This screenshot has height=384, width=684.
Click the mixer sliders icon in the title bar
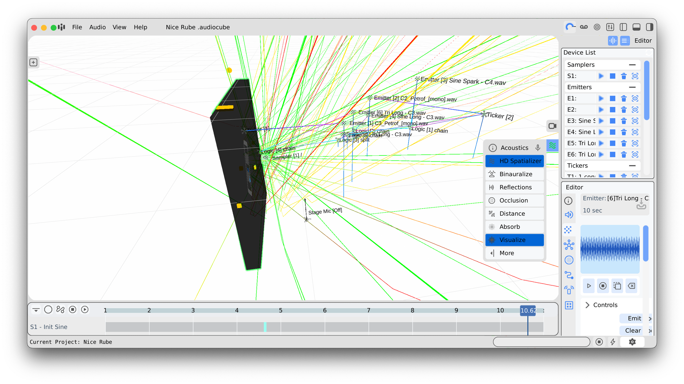click(x=610, y=27)
